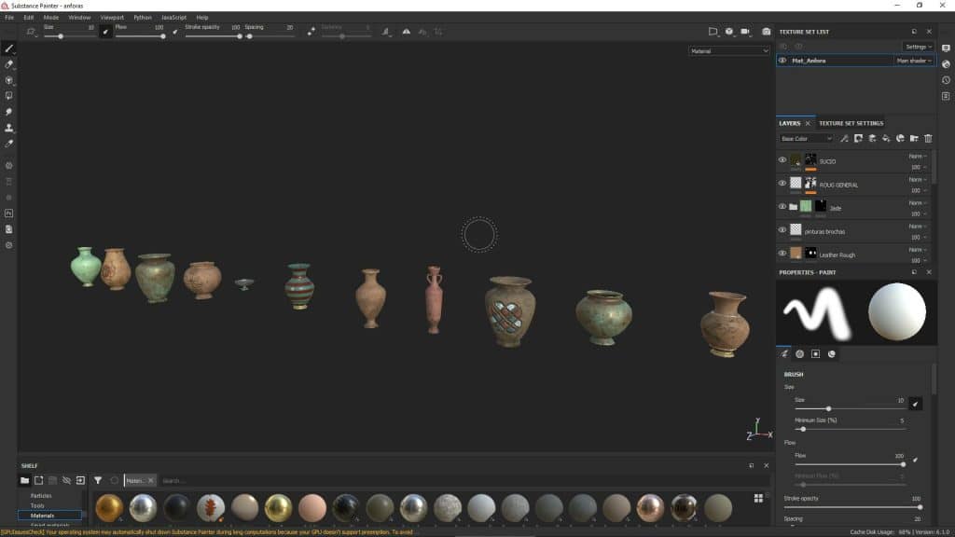Remove the Materials filter tag in shelf
The height and width of the screenshot is (537, 955).
tap(151, 480)
